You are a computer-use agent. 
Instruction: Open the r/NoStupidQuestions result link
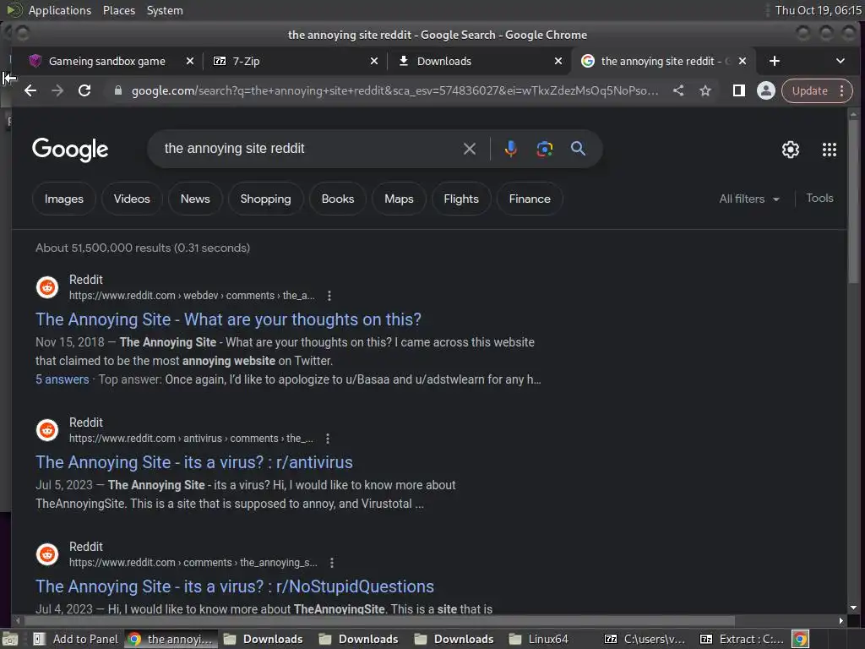pyautogui.click(x=235, y=586)
